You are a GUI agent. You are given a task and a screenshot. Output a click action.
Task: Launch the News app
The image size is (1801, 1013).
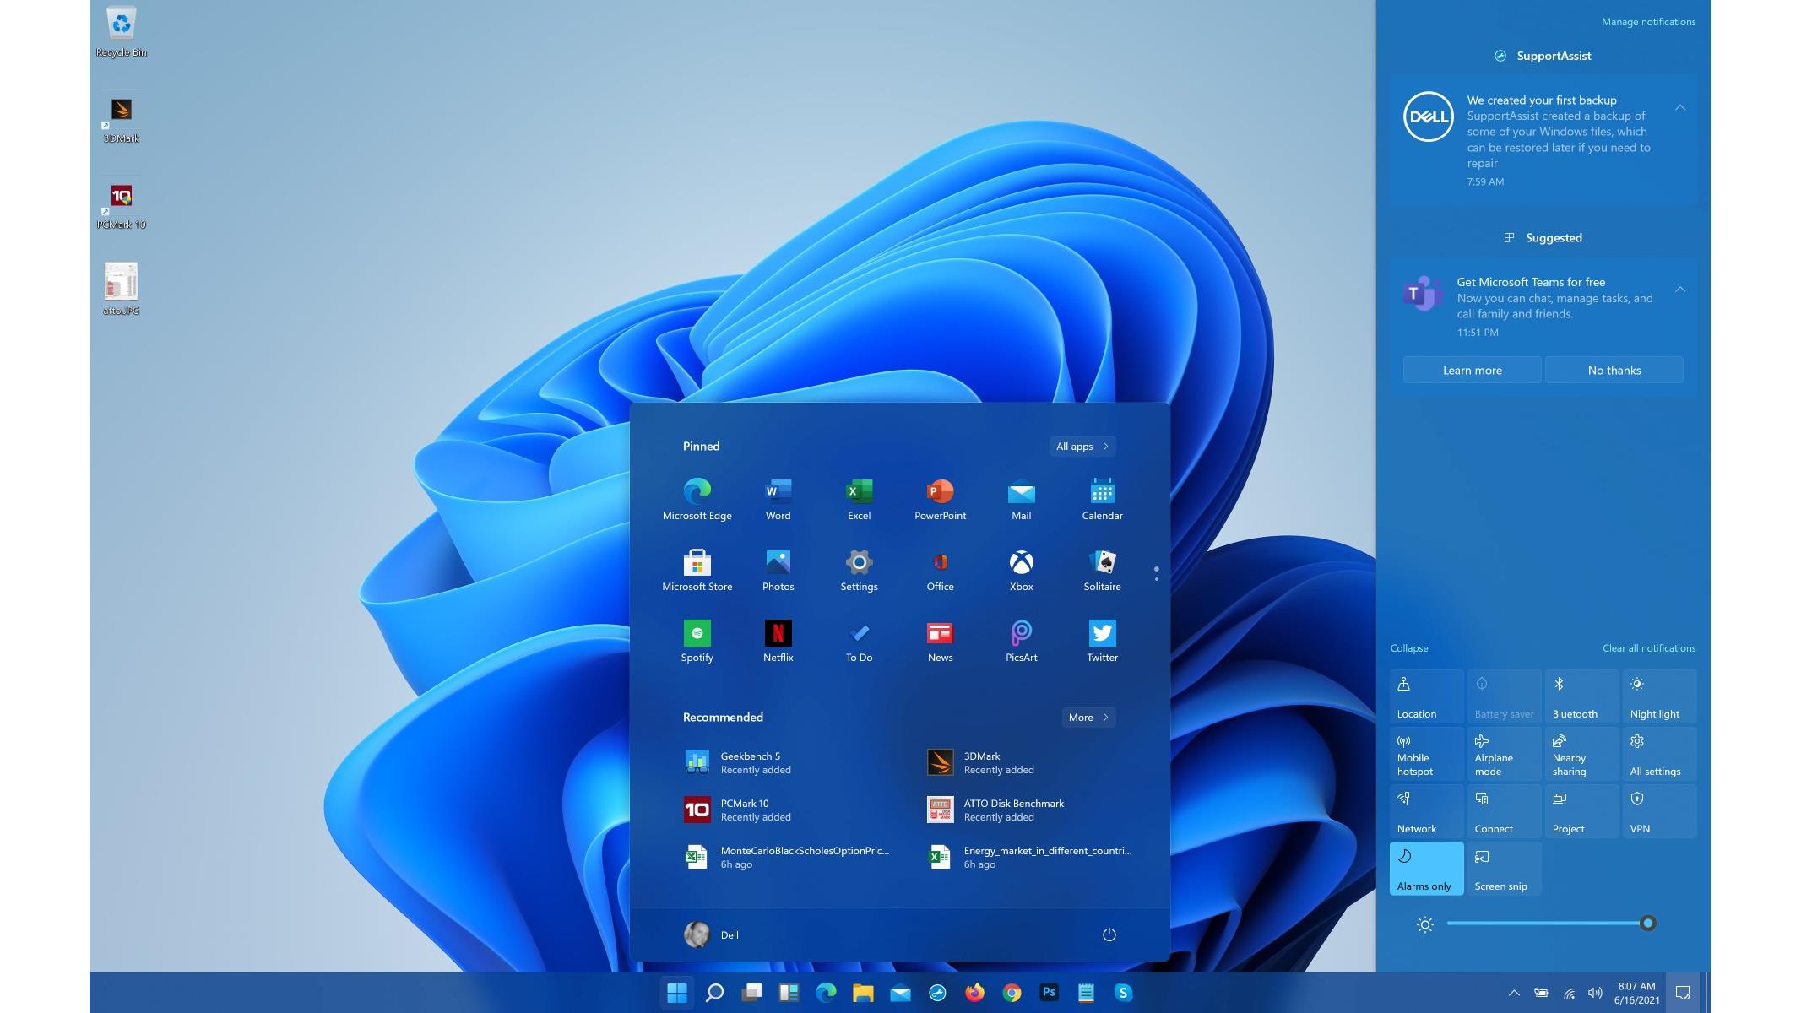click(940, 642)
